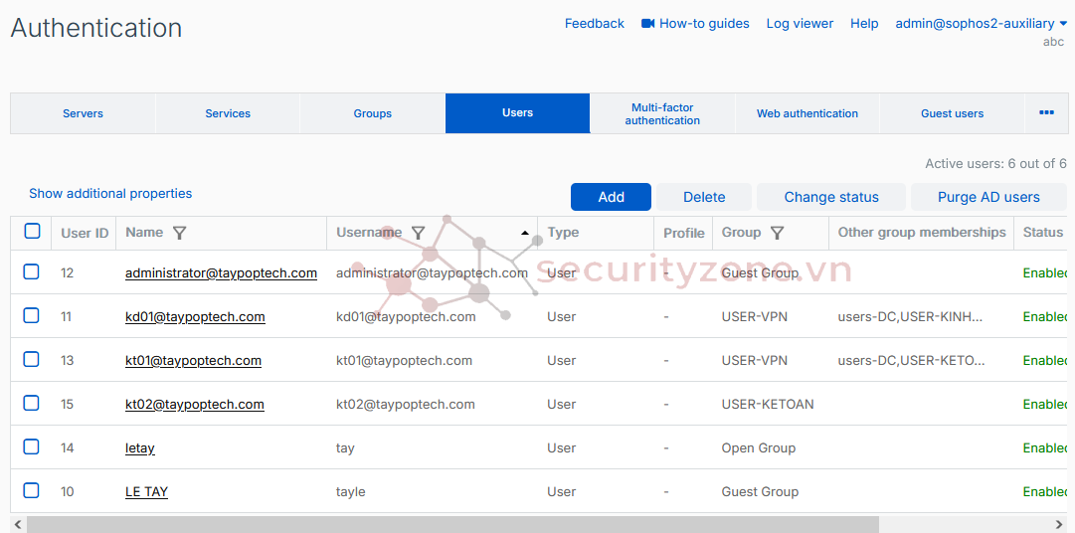Toggle the select-all checkbox in table header
Viewport: 1075px width, 533px height.
(x=32, y=232)
